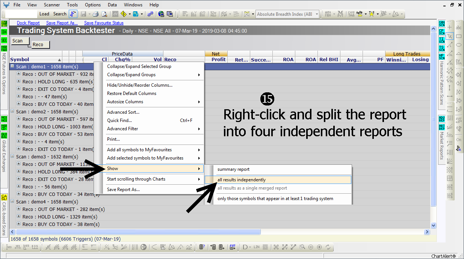Collapse the Scan : demo1 group
The height and width of the screenshot is (259, 464).
[x=12, y=66]
